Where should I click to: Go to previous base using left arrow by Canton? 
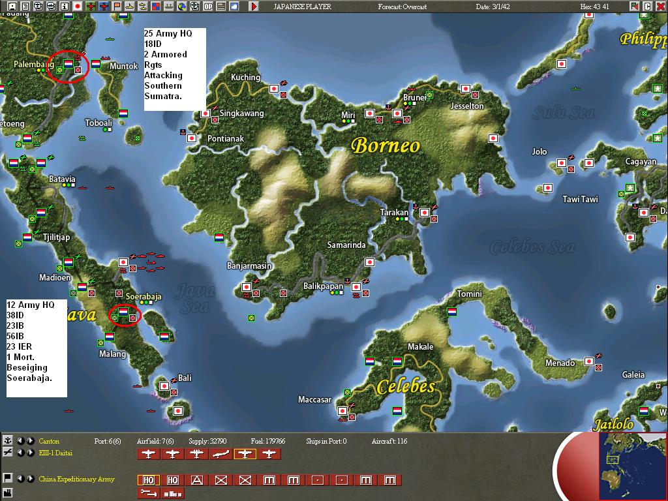click(21, 441)
